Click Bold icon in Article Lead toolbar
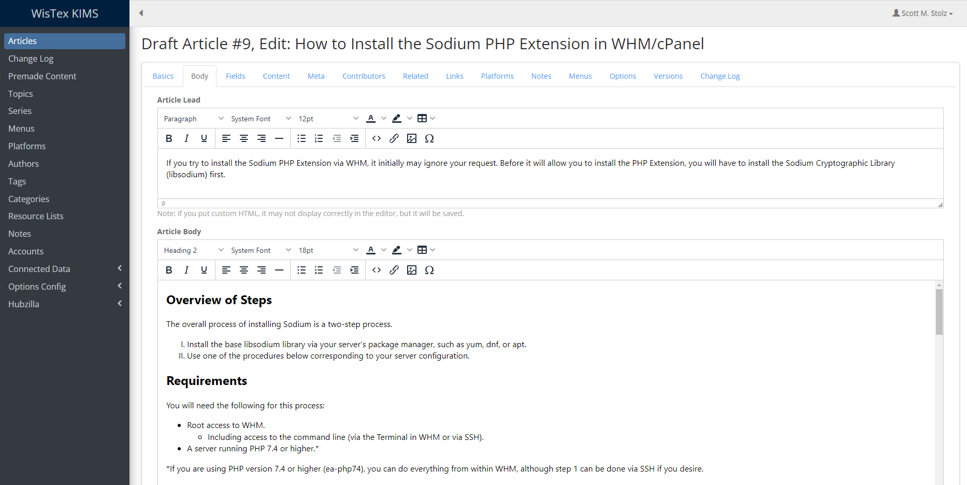 [169, 138]
